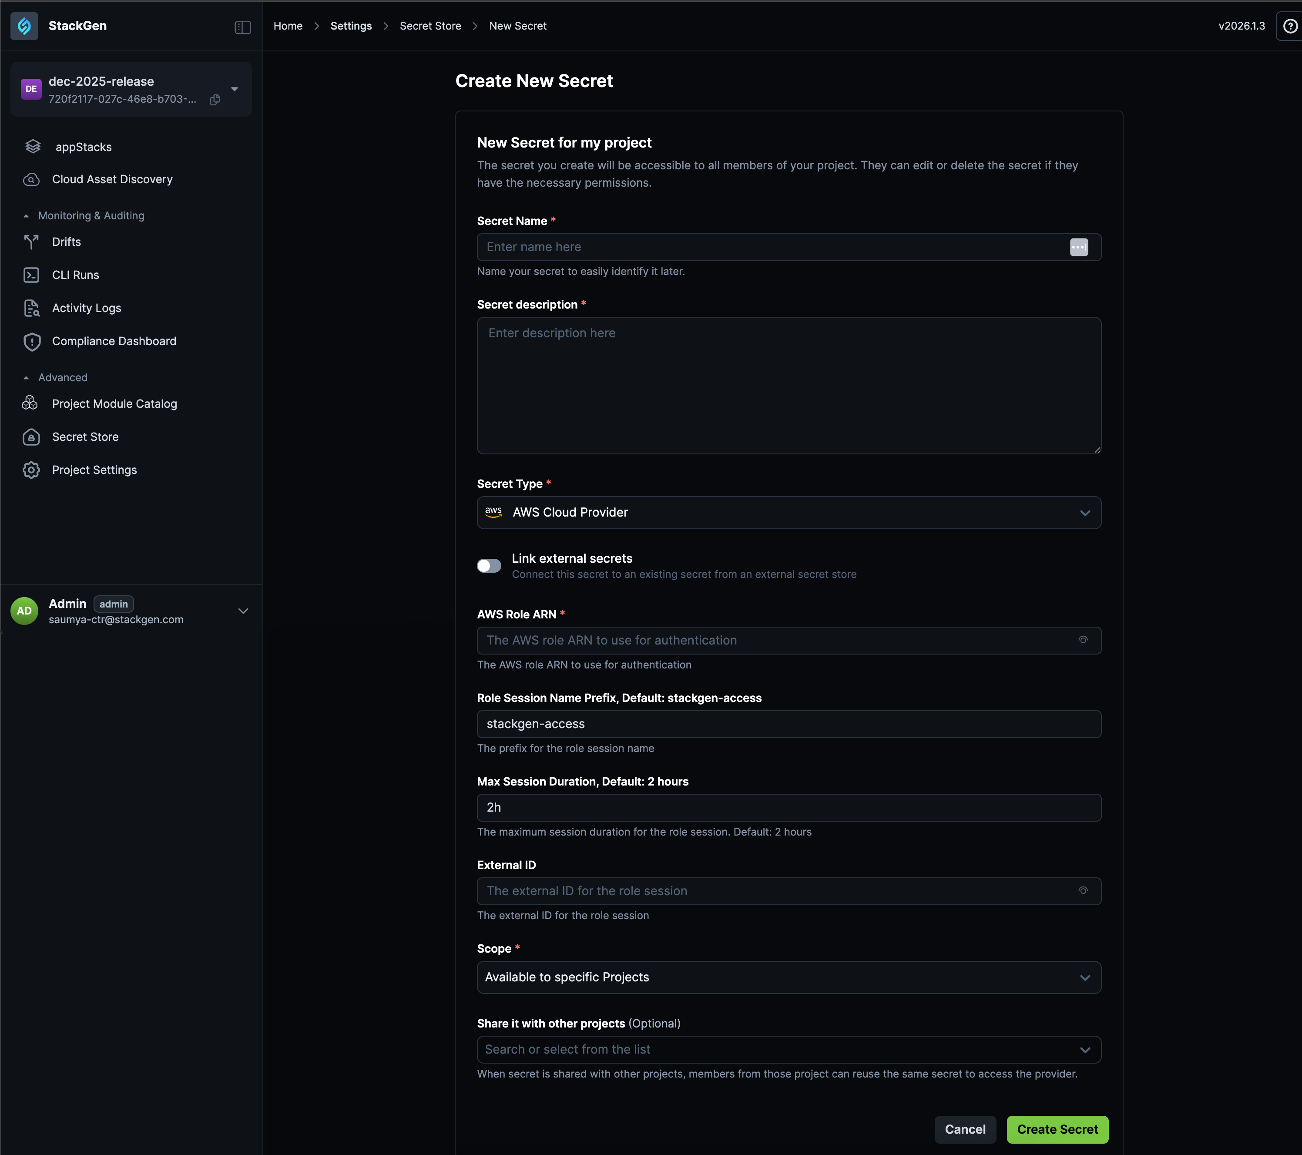Open appStacks from the sidebar
Image resolution: width=1302 pixels, height=1155 pixels.
coord(84,147)
